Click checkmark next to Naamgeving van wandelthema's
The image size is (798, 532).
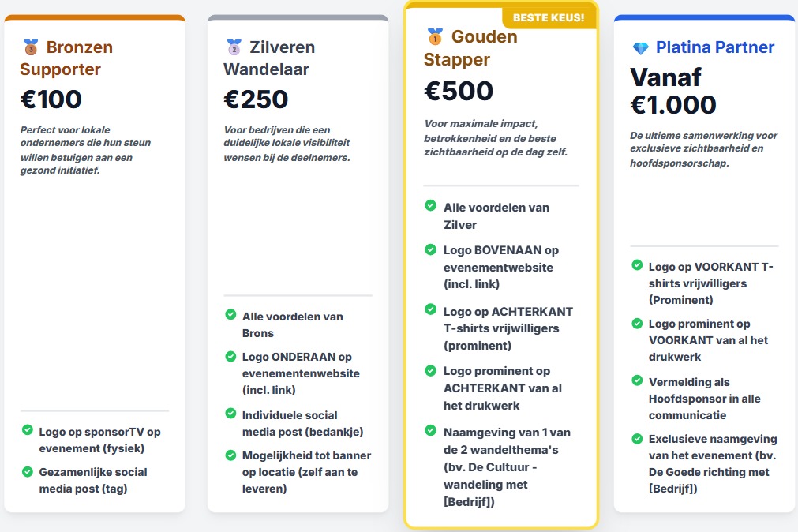coord(431,431)
